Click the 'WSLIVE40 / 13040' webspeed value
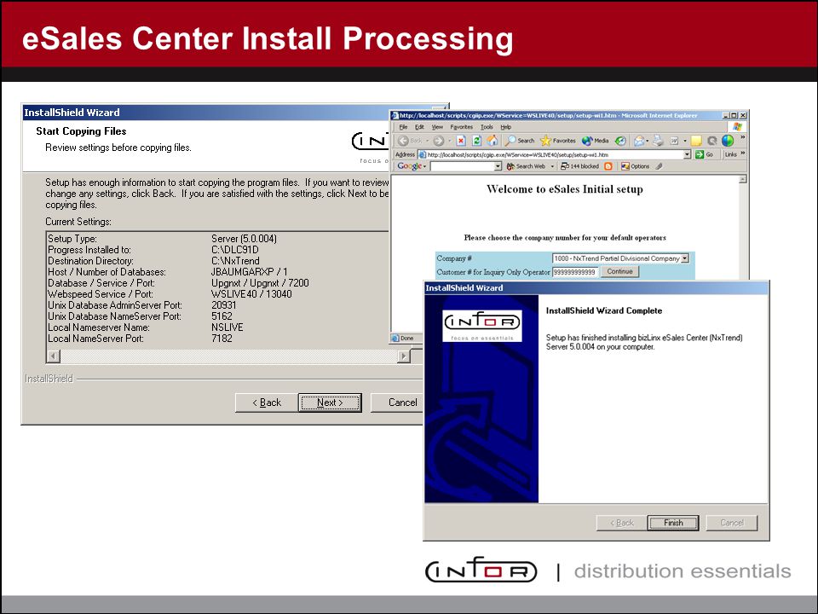 (251, 294)
